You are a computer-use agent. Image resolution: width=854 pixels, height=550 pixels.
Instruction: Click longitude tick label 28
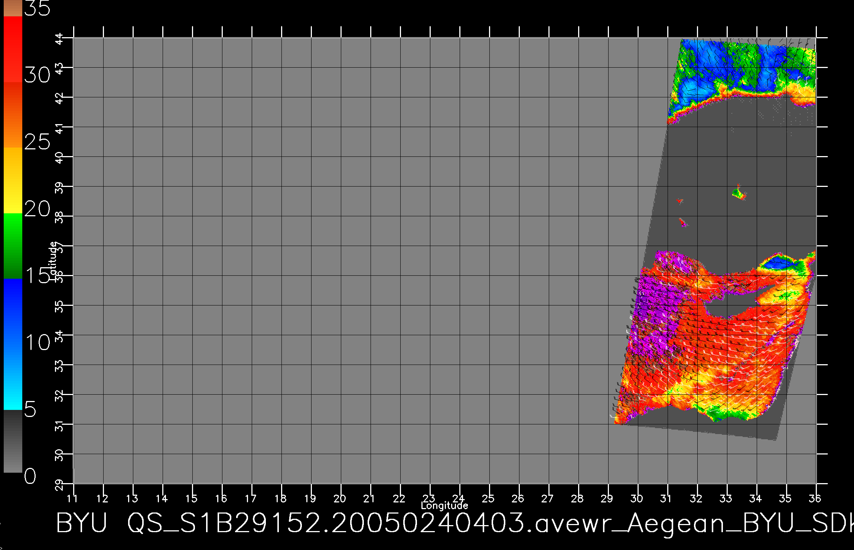point(577,498)
